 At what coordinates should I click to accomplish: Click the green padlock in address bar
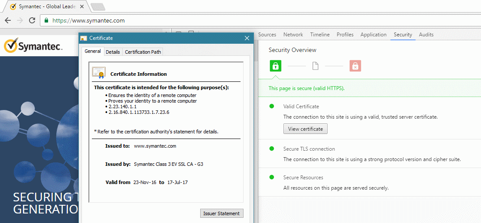pyautogui.click(x=46, y=20)
